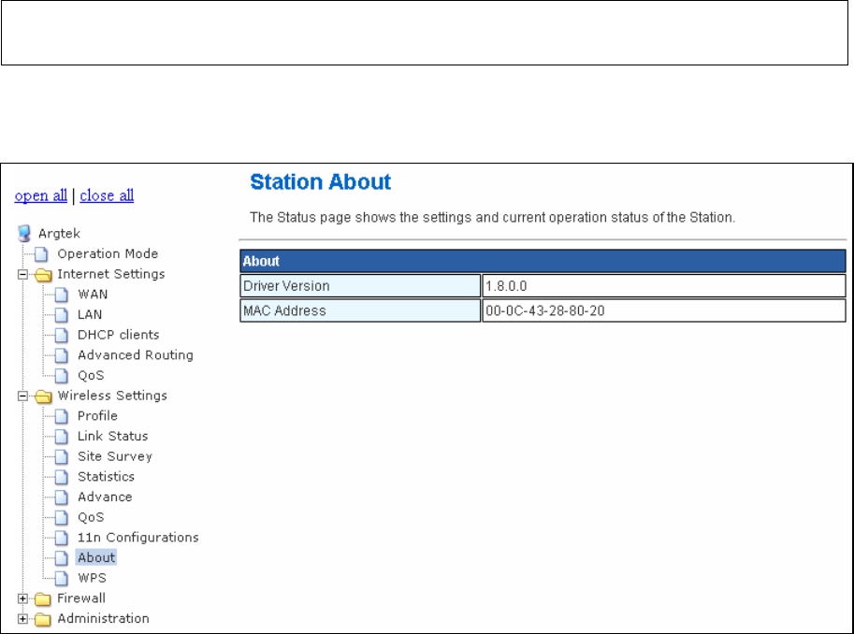Select the Firewall label
The height and width of the screenshot is (634, 854).
(x=81, y=598)
